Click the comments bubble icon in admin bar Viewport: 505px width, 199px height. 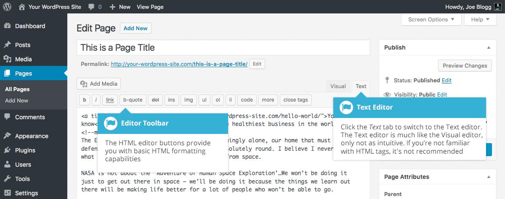point(91,7)
